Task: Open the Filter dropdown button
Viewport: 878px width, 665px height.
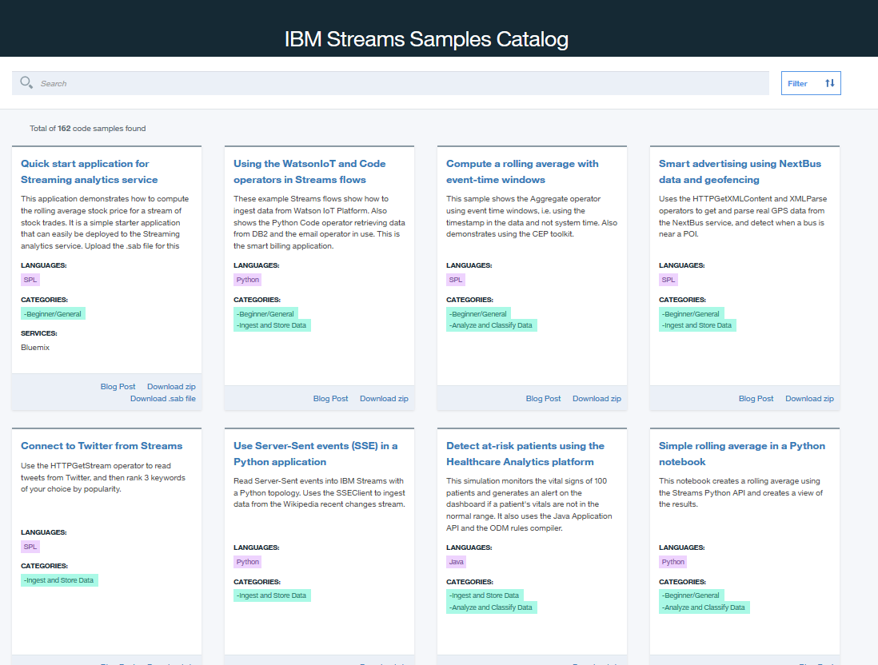Action: click(811, 83)
